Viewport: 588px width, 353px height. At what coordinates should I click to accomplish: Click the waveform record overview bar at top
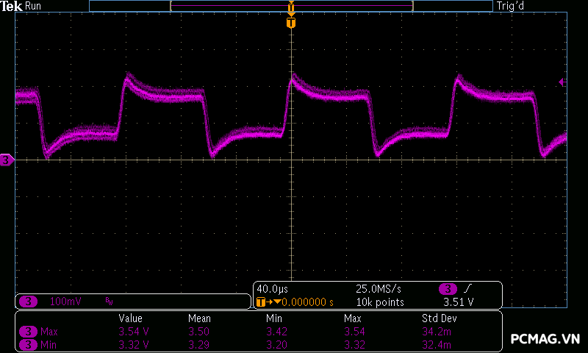[x=291, y=6]
